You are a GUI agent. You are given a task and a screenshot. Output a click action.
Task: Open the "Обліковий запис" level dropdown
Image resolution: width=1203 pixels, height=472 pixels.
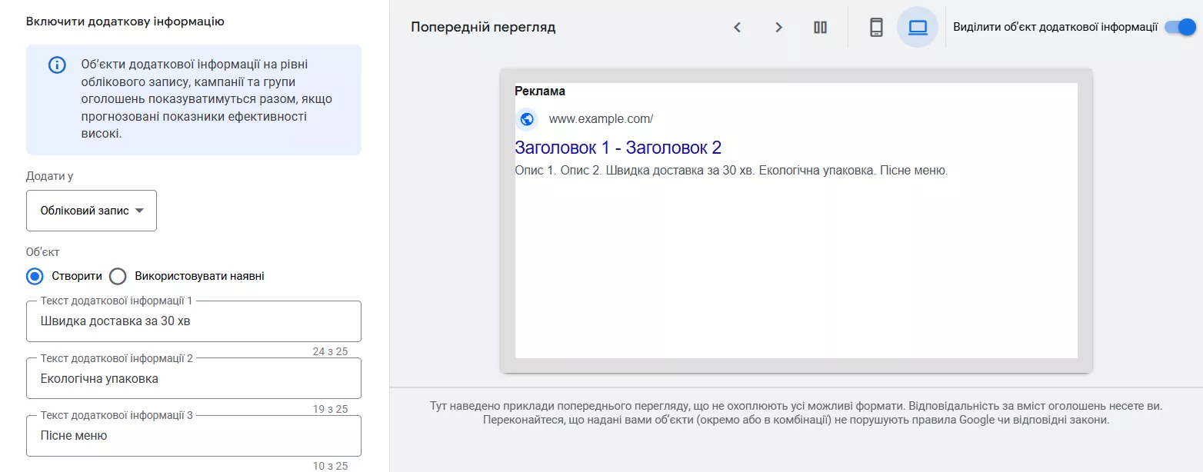point(91,210)
